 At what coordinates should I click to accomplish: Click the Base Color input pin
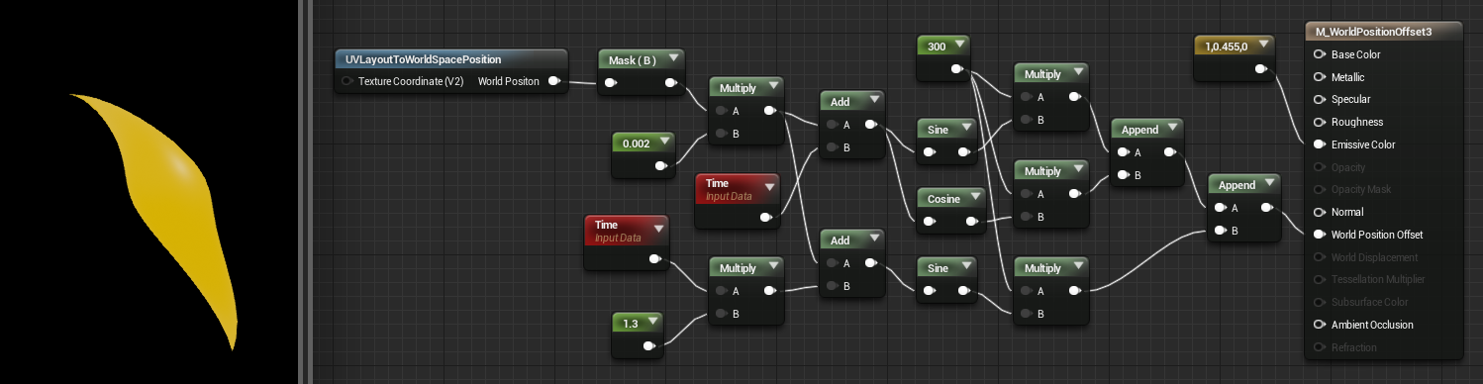point(1319,54)
